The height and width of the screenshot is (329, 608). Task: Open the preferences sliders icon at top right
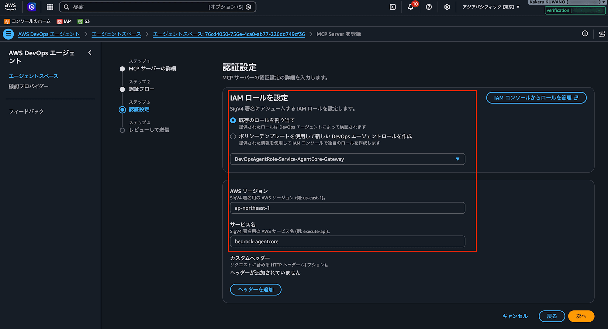click(602, 34)
